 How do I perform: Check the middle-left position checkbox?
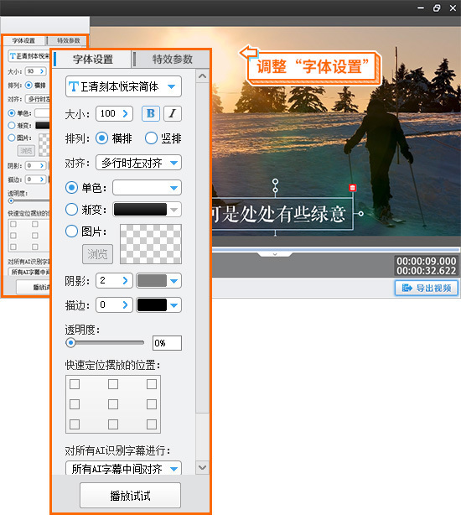pyautogui.click(x=75, y=404)
